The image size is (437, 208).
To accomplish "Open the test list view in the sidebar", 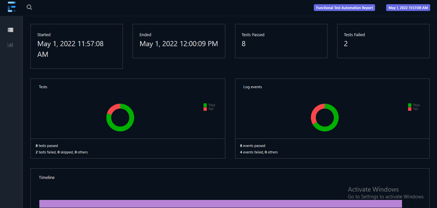I will tap(10, 29).
